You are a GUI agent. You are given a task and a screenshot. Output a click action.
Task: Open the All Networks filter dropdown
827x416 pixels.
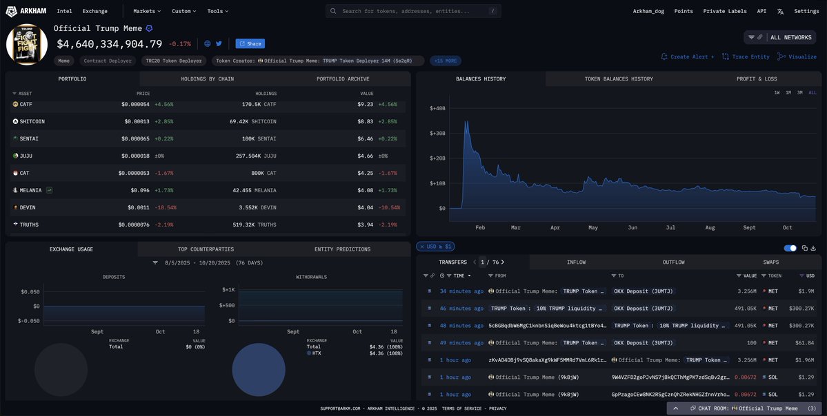click(x=780, y=37)
